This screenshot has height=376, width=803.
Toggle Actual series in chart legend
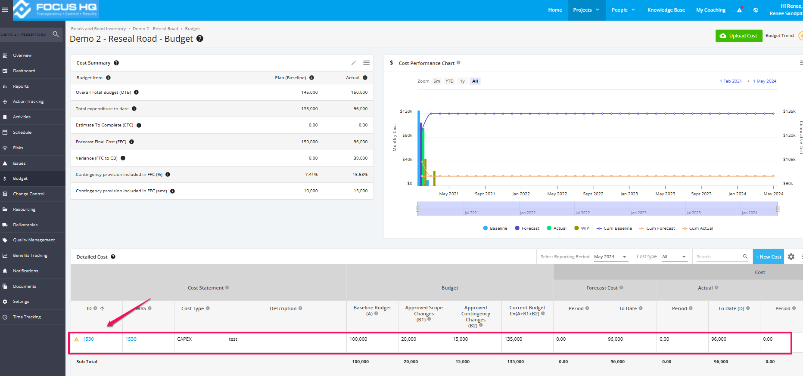[557, 228]
